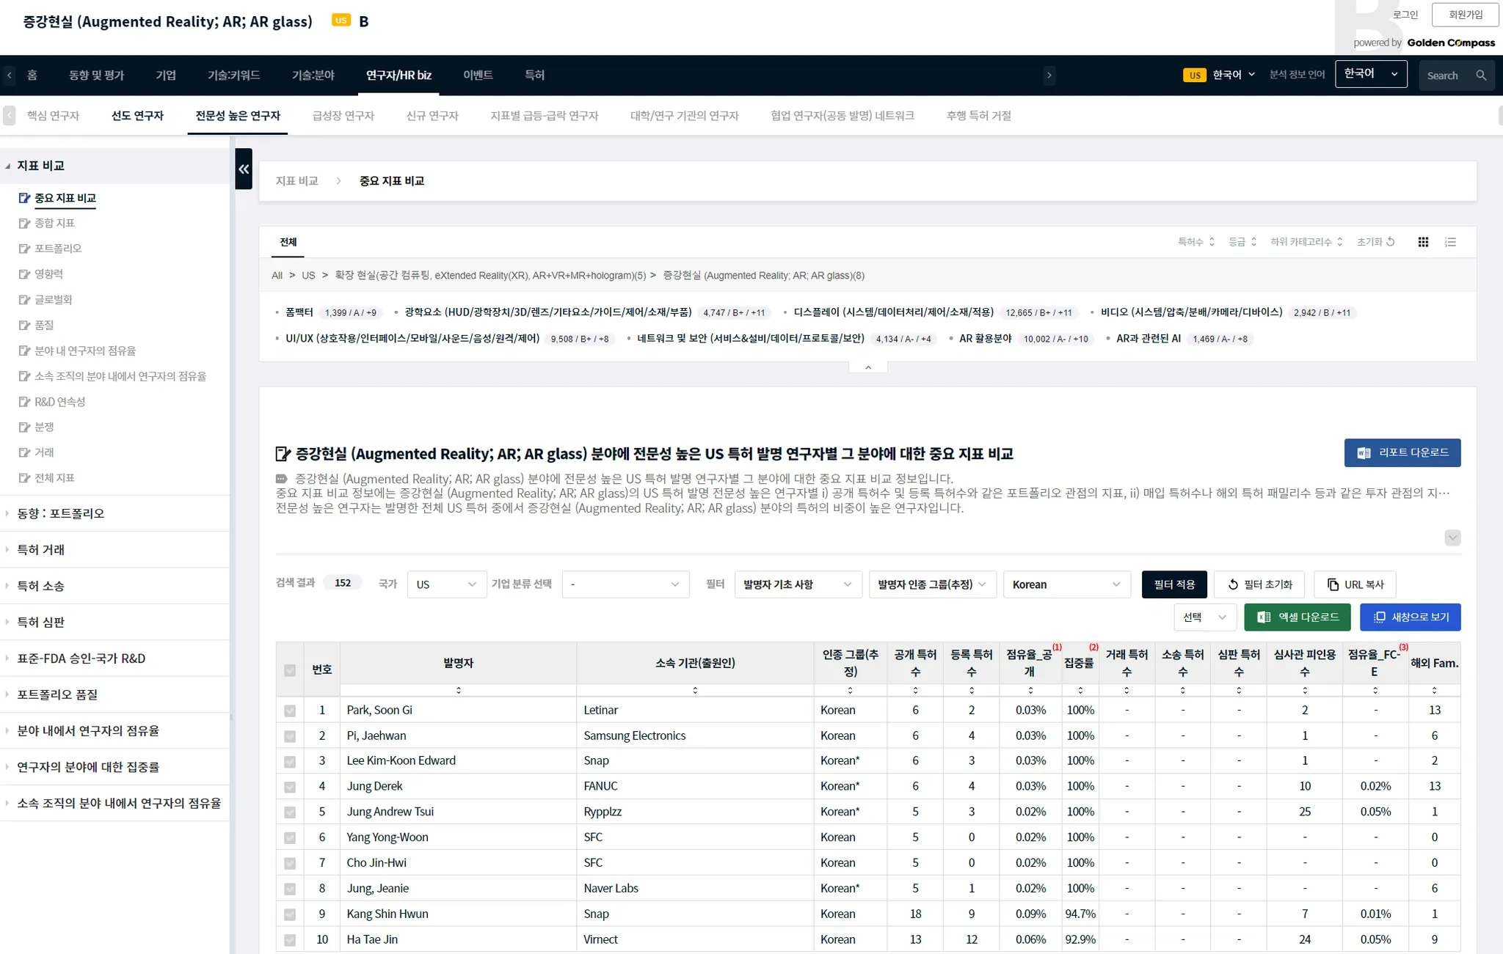Image resolution: width=1503 pixels, height=954 pixels.
Task: Switch to list view icon
Action: point(1450,242)
